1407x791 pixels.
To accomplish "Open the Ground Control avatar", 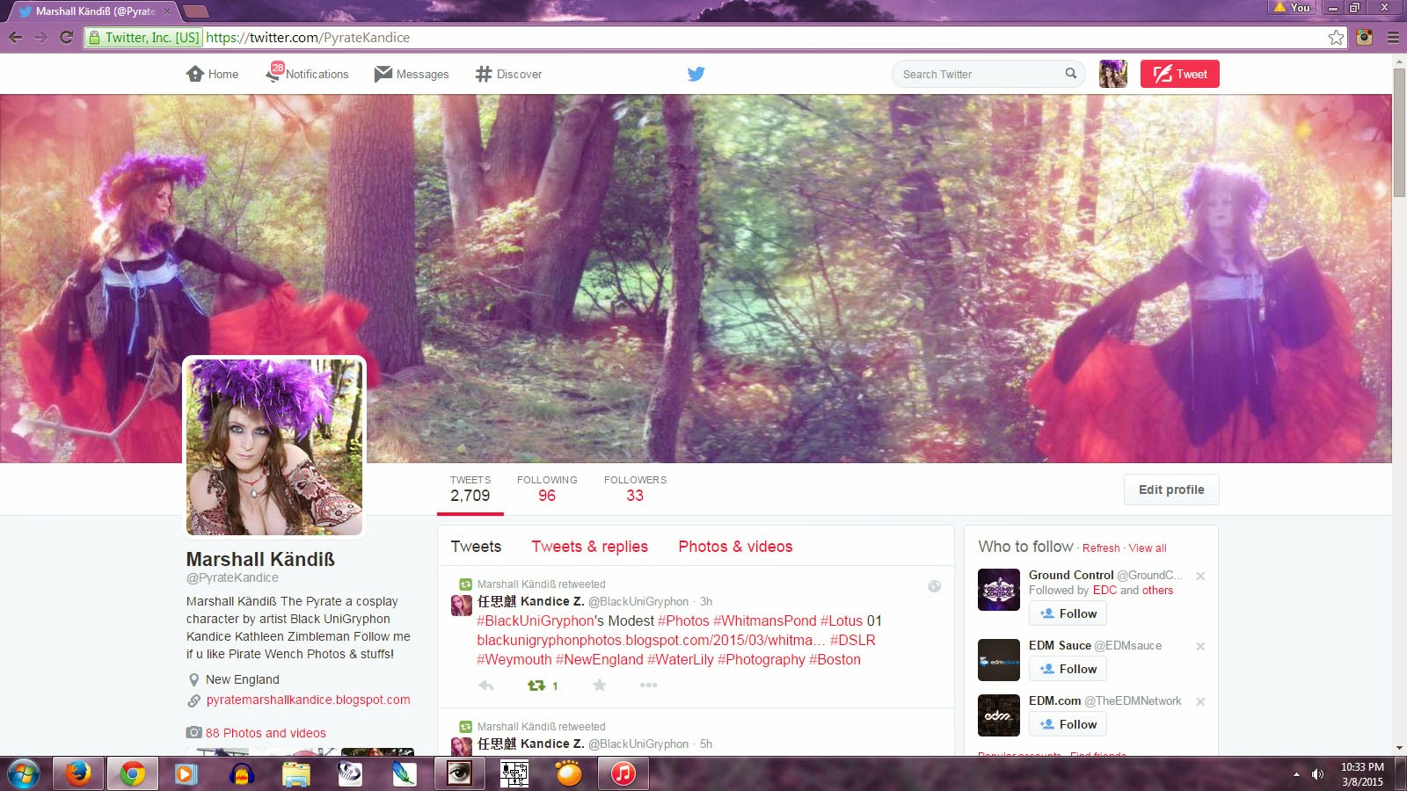I will (x=999, y=590).
